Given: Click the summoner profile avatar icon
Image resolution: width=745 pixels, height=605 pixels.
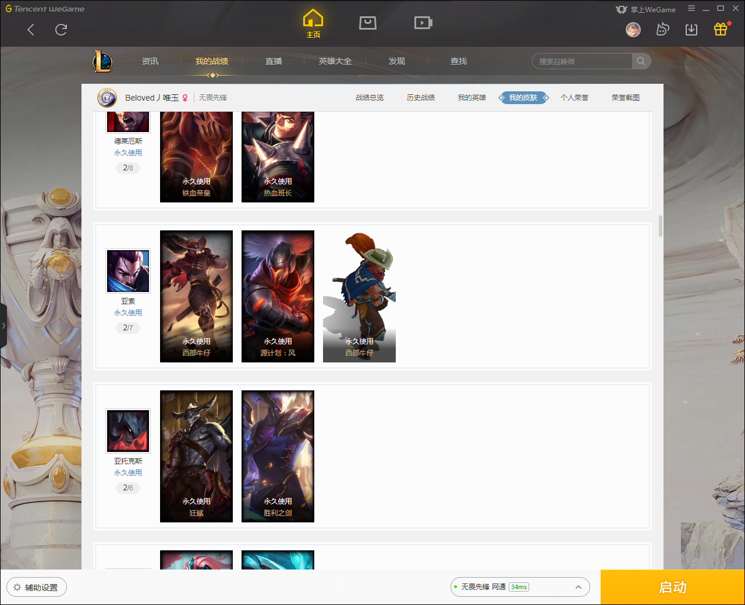Looking at the screenshot, I should [x=107, y=98].
